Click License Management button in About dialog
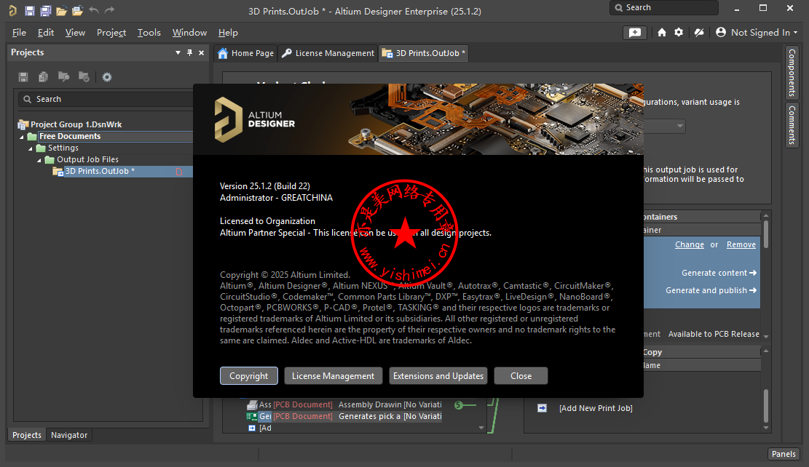This screenshot has width=809, height=467. click(x=333, y=376)
